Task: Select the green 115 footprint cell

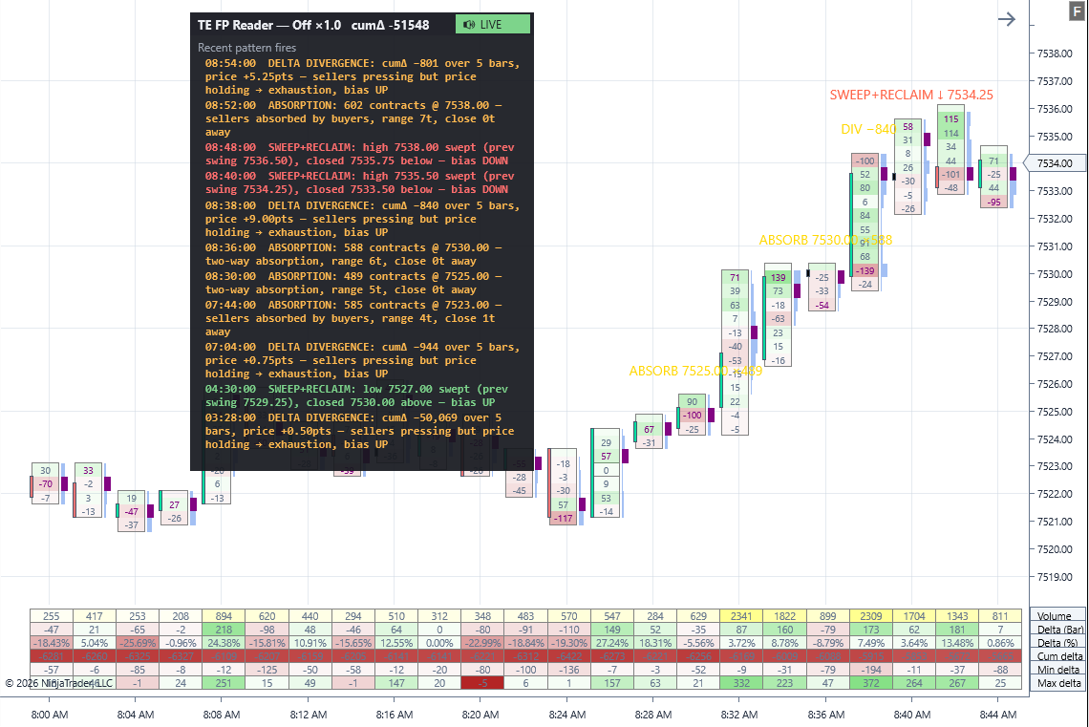Action: (x=950, y=119)
